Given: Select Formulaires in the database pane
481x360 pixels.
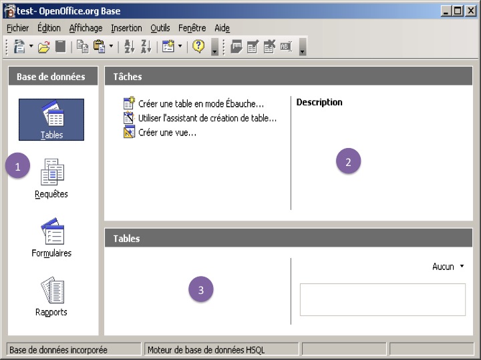Looking at the screenshot, I should pos(51,238).
